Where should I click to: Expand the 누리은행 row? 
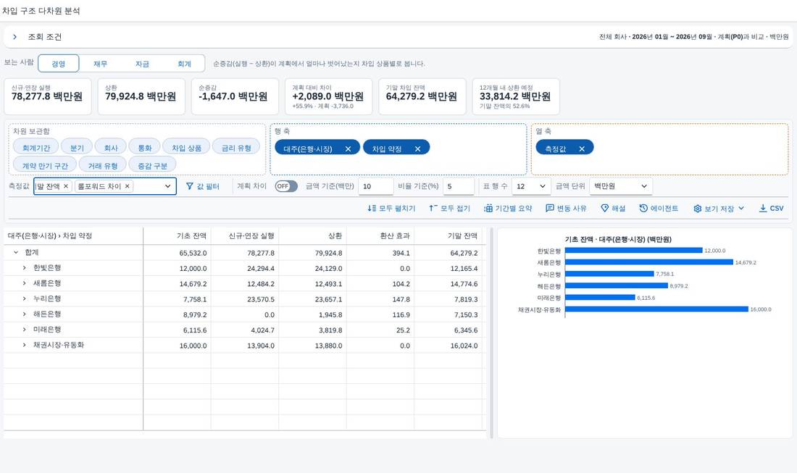pyautogui.click(x=24, y=298)
